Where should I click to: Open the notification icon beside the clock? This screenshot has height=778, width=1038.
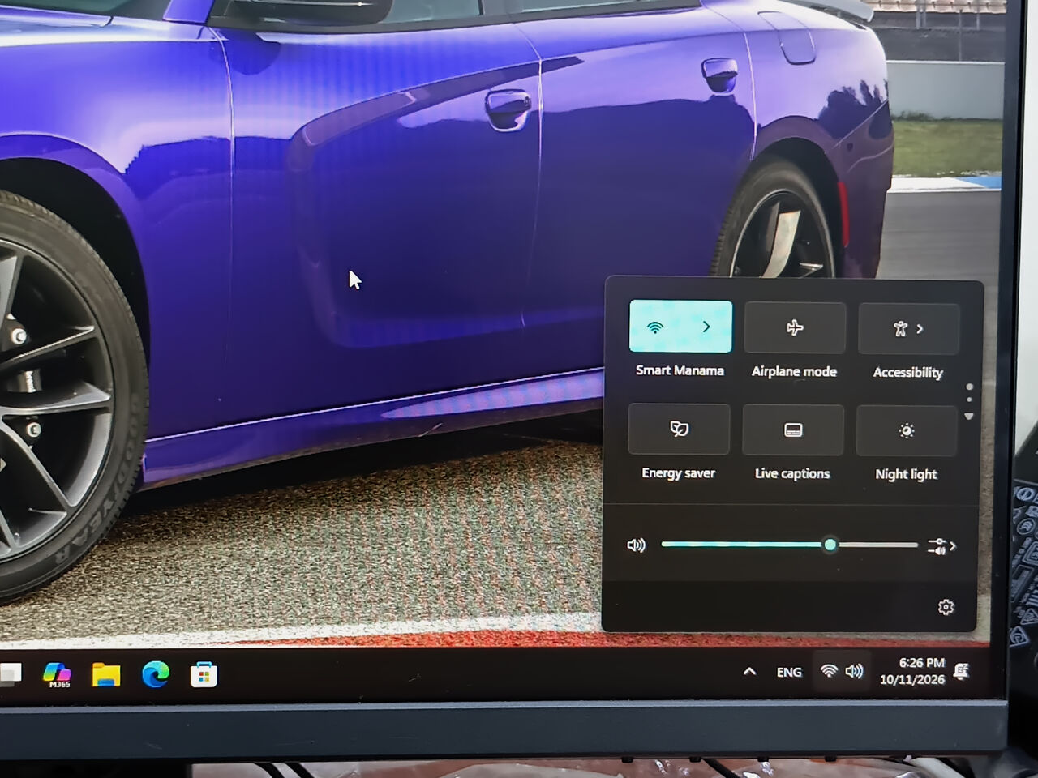coord(963,671)
